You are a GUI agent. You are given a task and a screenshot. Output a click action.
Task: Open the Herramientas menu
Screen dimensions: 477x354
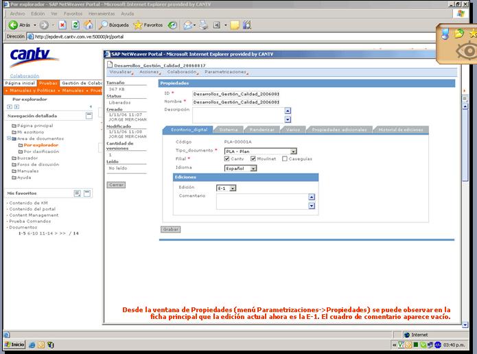tap(102, 14)
